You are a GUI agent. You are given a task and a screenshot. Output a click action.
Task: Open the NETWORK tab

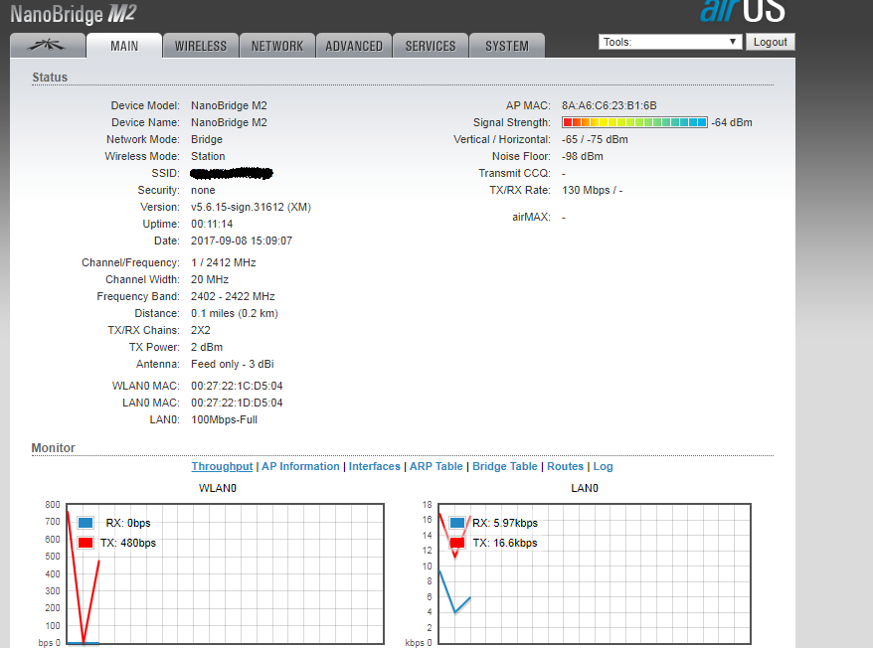[x=277, y=46]
